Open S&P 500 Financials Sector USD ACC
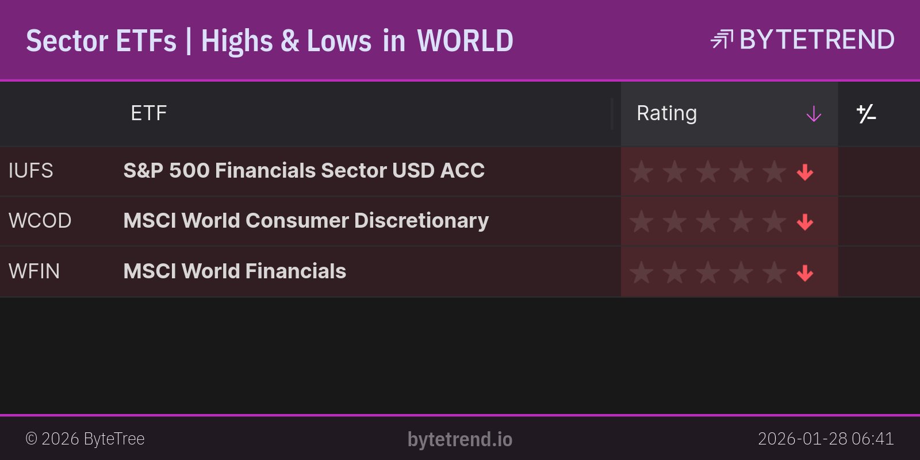 (x=304, y=171)
